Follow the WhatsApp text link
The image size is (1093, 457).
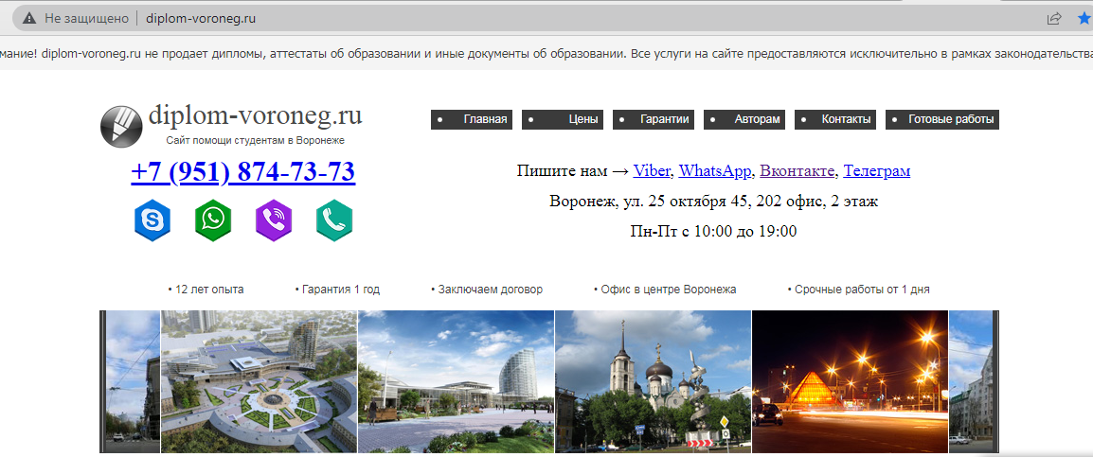pos(715,170)
